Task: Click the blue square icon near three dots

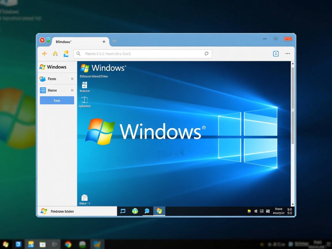Action: [x=276, y=54]
